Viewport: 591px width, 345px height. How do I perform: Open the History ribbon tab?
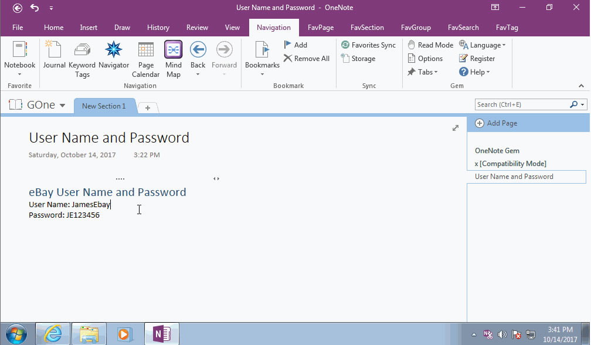tap(158, 27)
